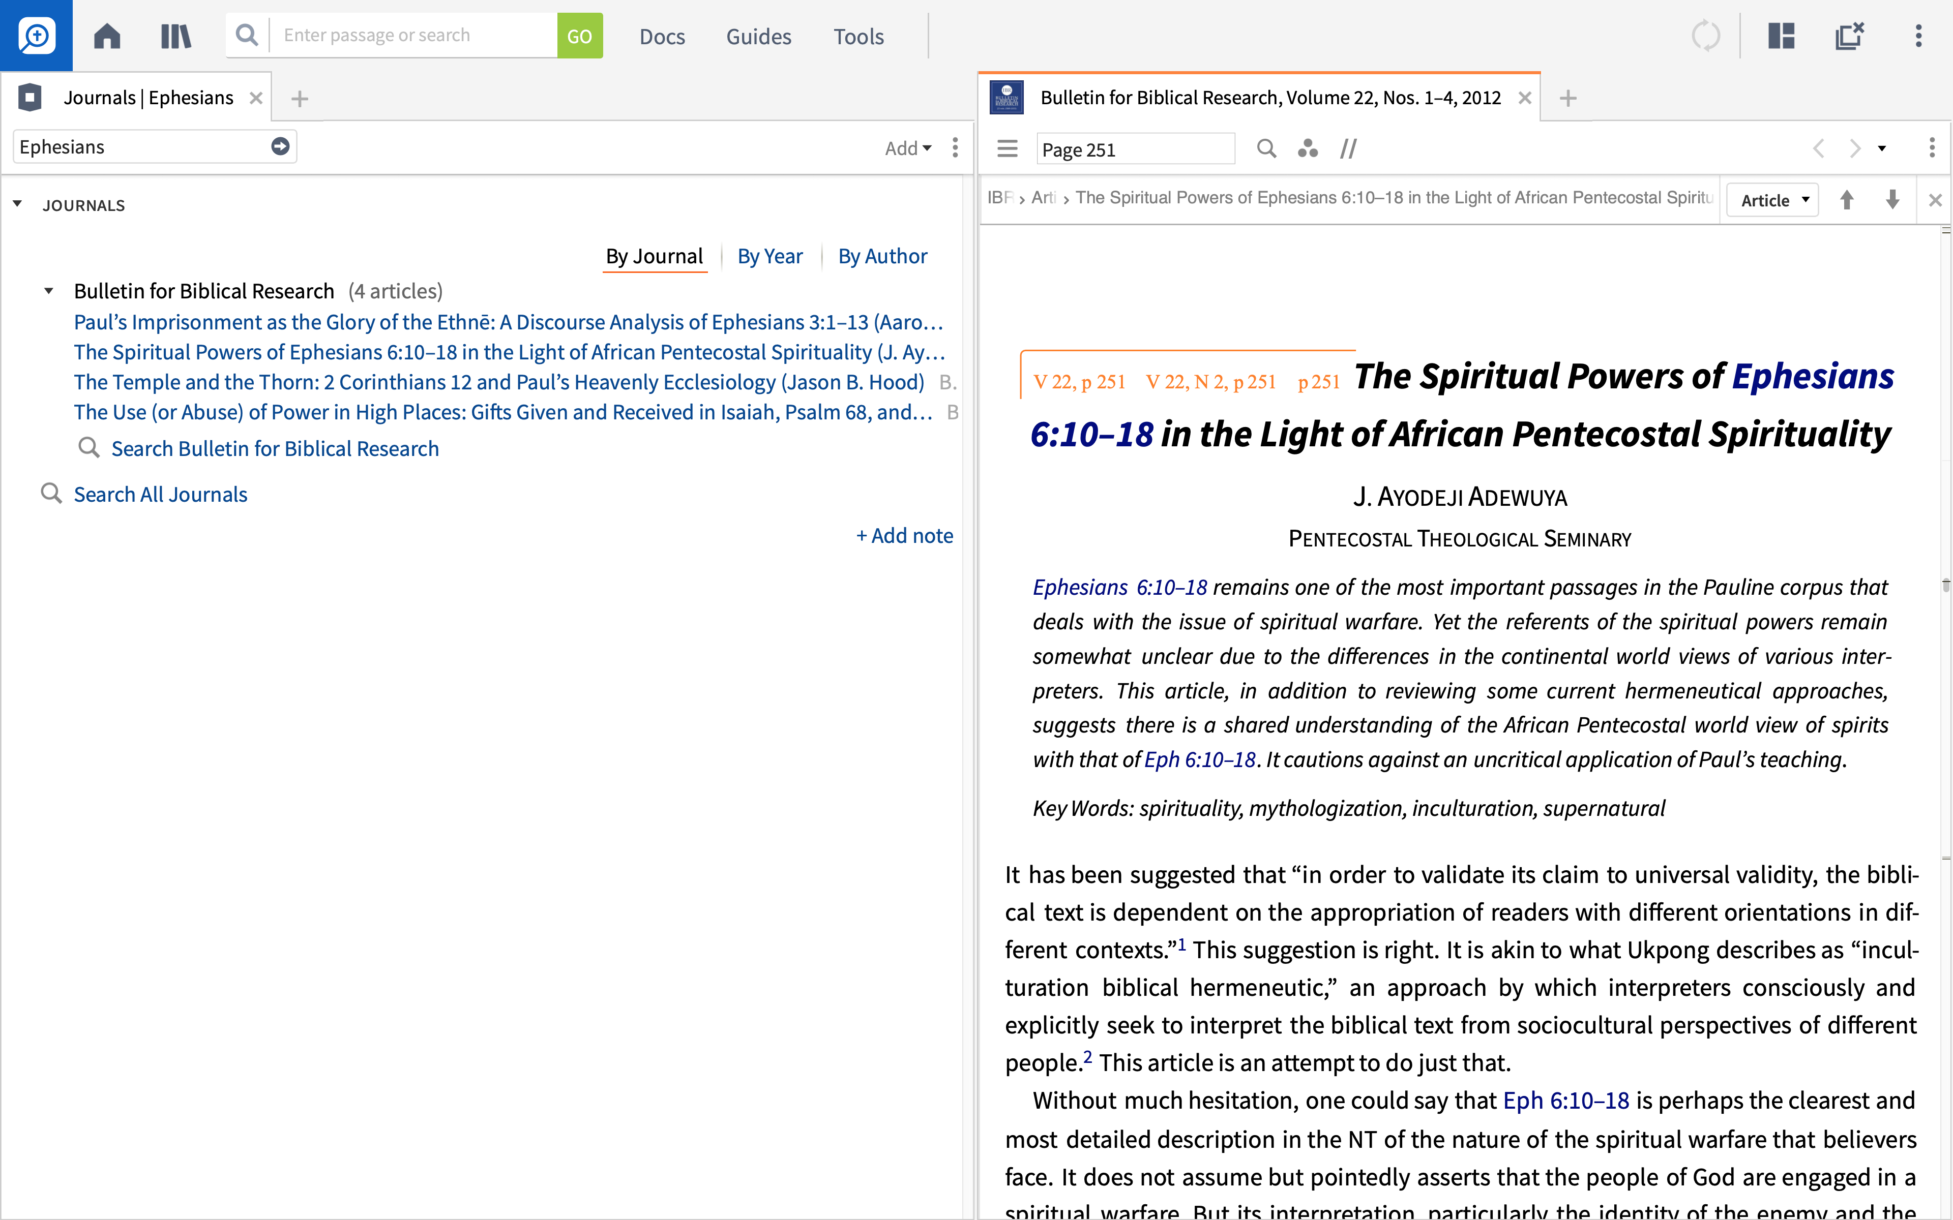Open footnote 2 superscript

[1087, 1056]
